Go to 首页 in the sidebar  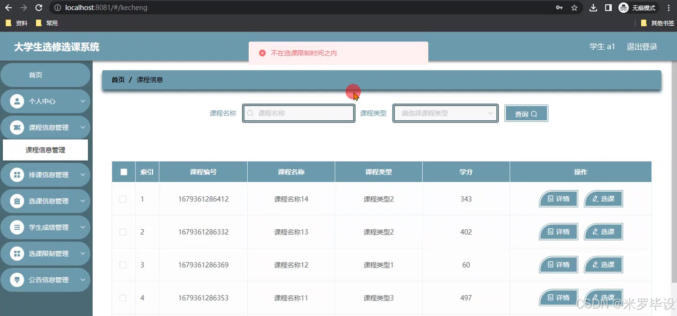click(45, 75)
